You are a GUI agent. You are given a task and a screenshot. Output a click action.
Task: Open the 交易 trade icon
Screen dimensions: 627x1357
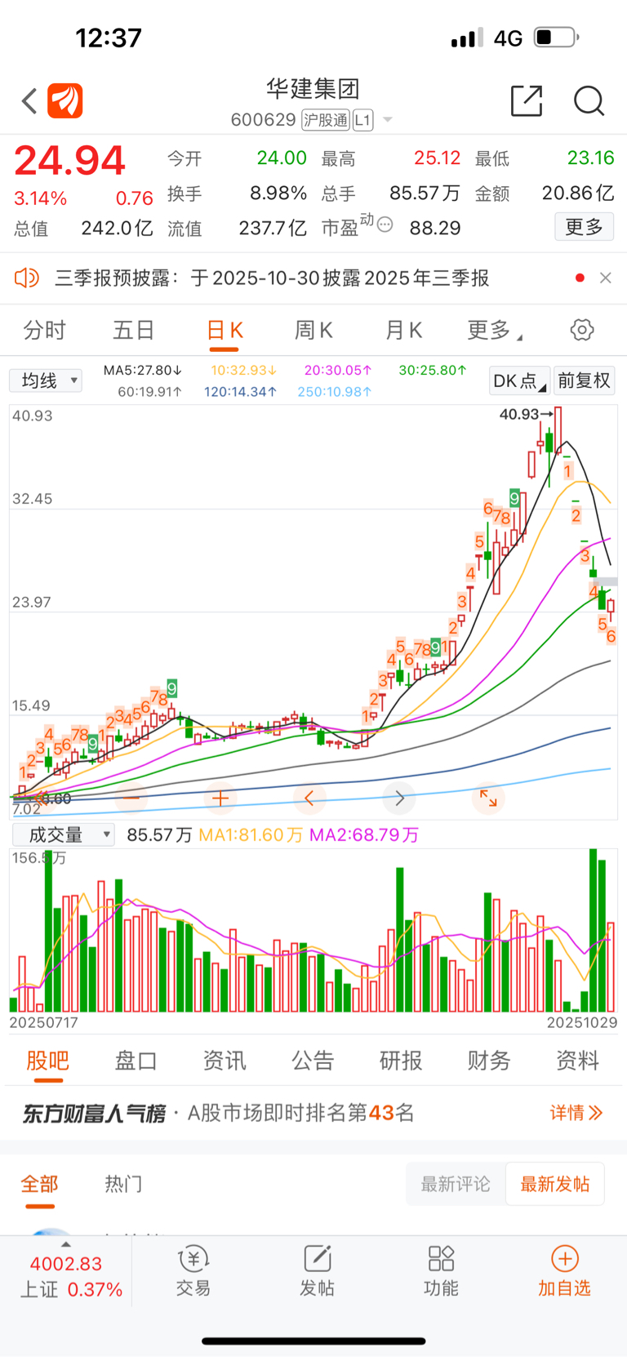coord(193,1271)
